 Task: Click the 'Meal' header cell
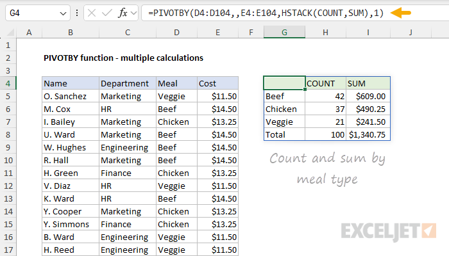[176, 83]
